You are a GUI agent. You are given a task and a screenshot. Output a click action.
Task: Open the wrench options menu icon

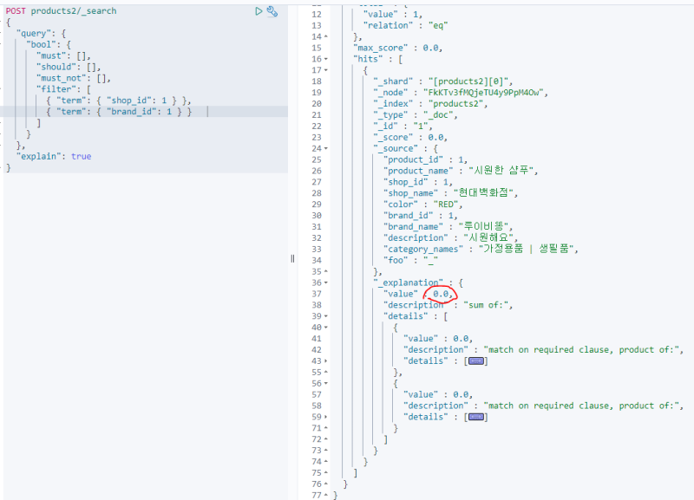[x=272, y=11]
